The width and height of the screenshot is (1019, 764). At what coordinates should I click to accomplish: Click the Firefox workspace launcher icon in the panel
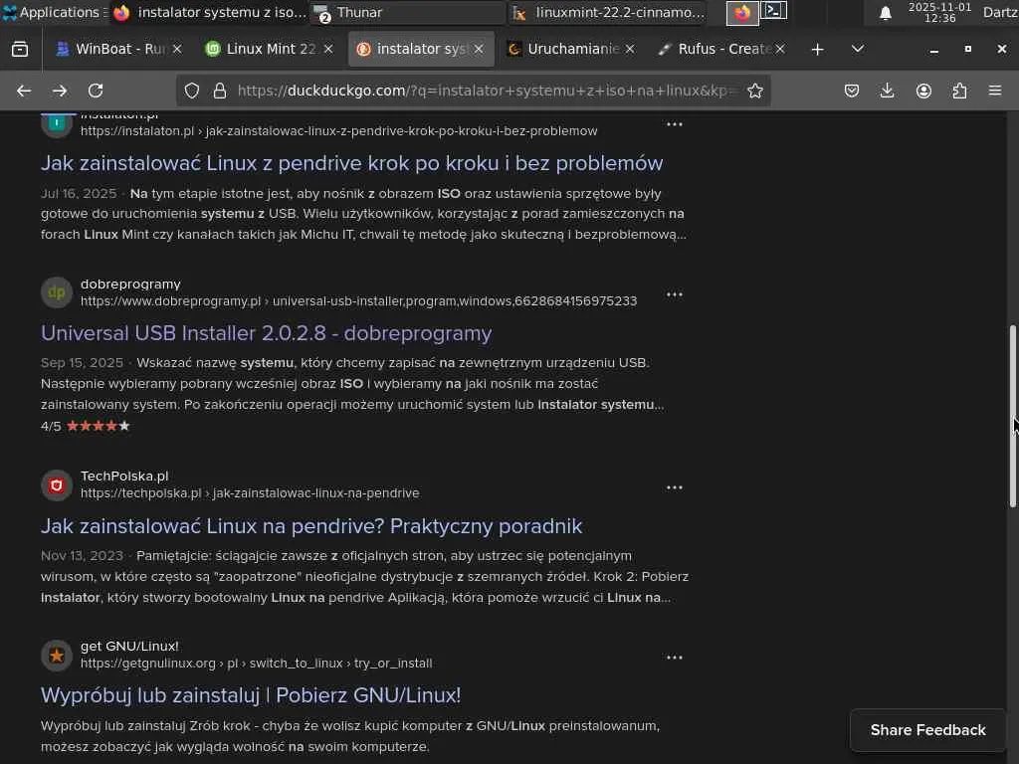click(742, 12)
